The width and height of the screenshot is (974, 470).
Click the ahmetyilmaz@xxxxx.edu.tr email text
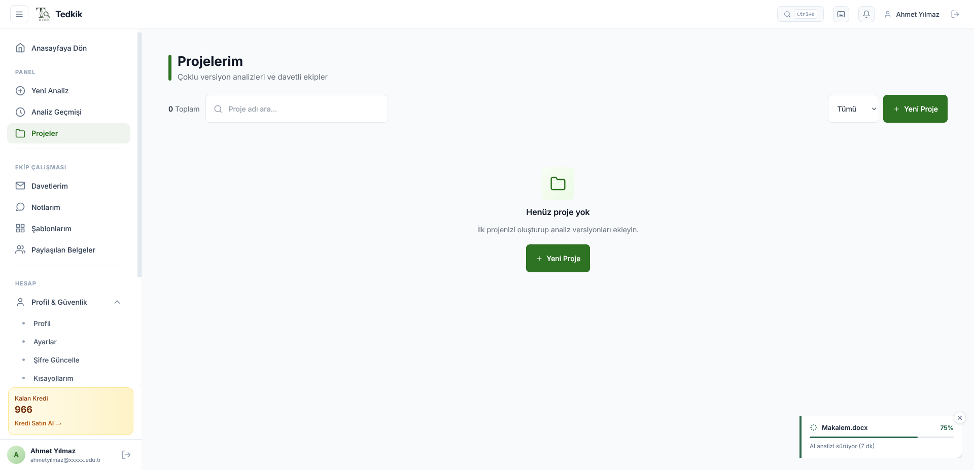pos(65,460)
